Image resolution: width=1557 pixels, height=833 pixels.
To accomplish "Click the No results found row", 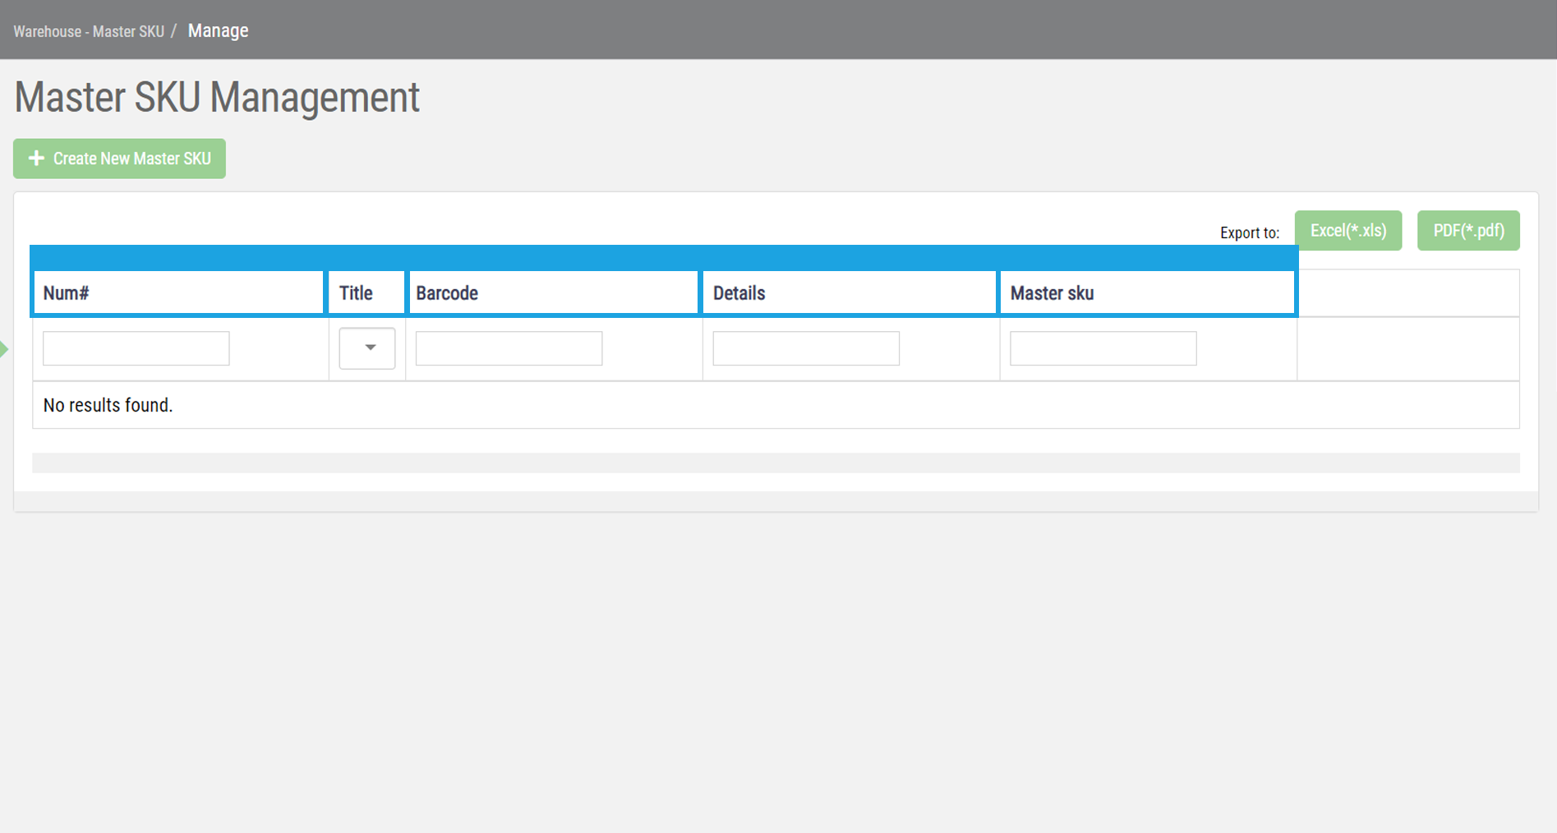I will click(x=108, y=405).
